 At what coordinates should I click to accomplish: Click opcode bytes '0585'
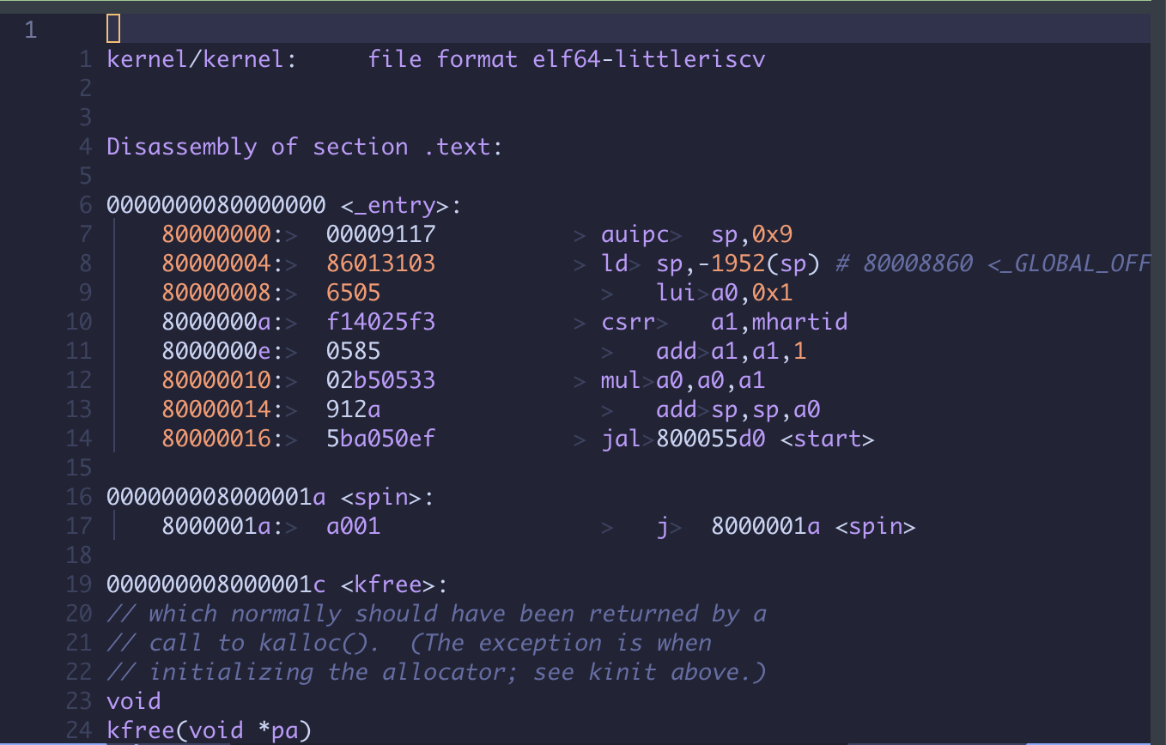click(x=354, y=351)
